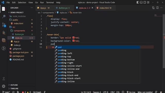Collapse the public folder
This screenshot has height=93, width=165.
click(21, 20)
